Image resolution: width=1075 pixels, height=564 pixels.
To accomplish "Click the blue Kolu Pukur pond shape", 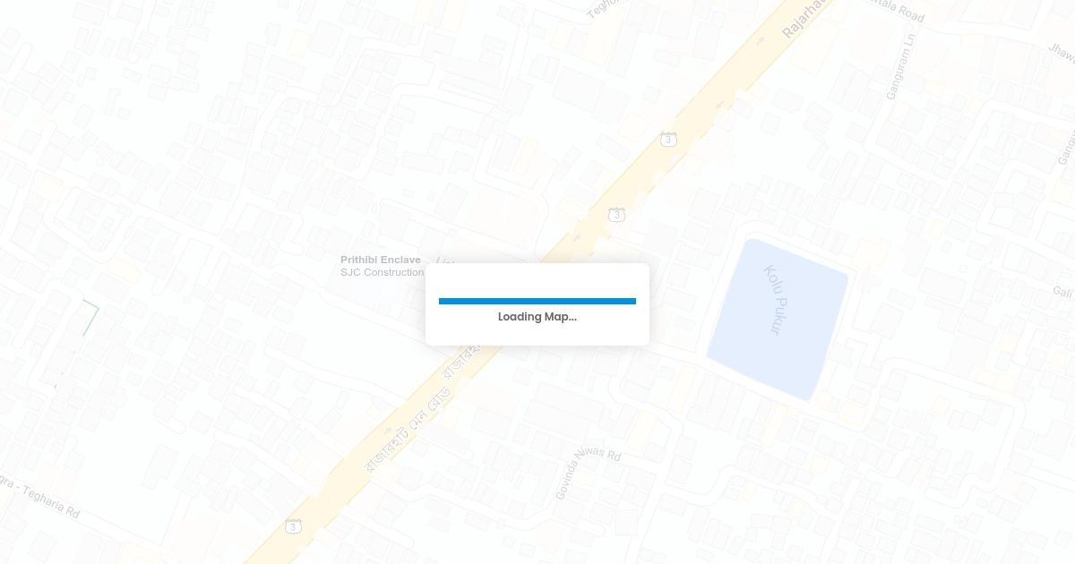I will [x=777, y=318].
